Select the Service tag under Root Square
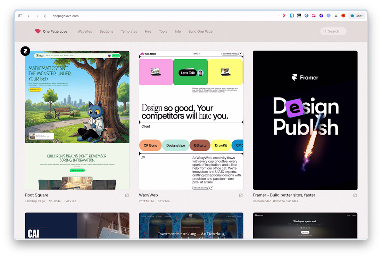This screenshot has width=382, height=258. point(70,201)
